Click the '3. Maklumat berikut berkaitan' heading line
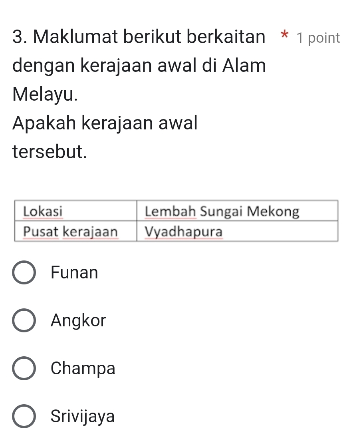This screenshot has width=355, height=443. pyautogui.click(x=139, y=37)
